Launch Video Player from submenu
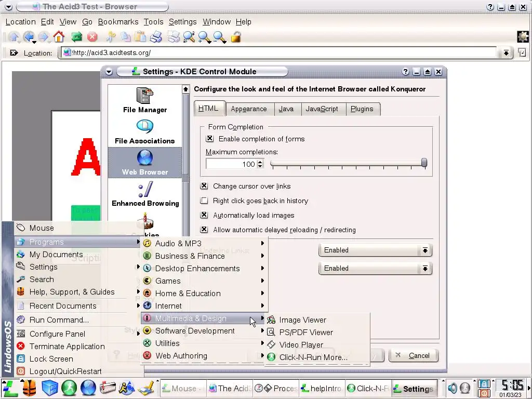 coord(317,345)
